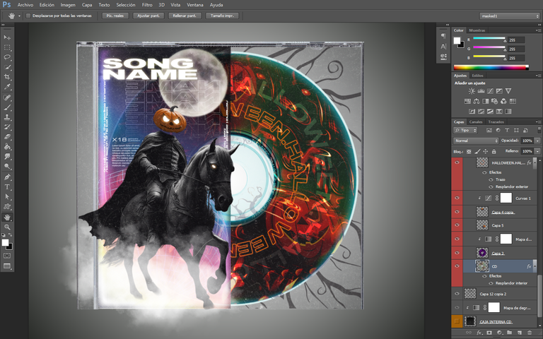Hide the Curvas 1 layer

457,198
